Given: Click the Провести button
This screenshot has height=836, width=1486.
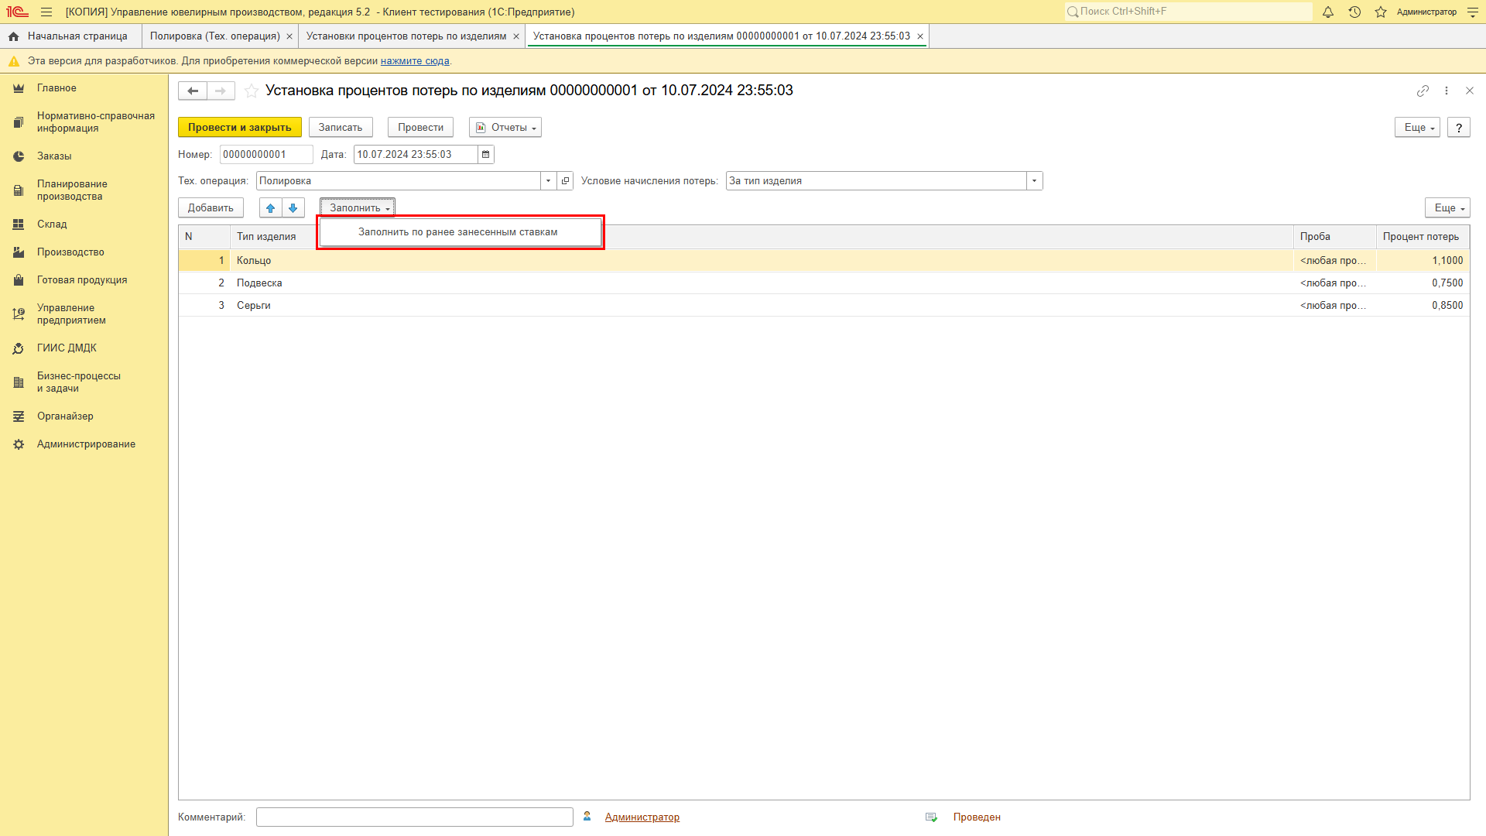Looking at the screenshot, I should coord(421,128).
